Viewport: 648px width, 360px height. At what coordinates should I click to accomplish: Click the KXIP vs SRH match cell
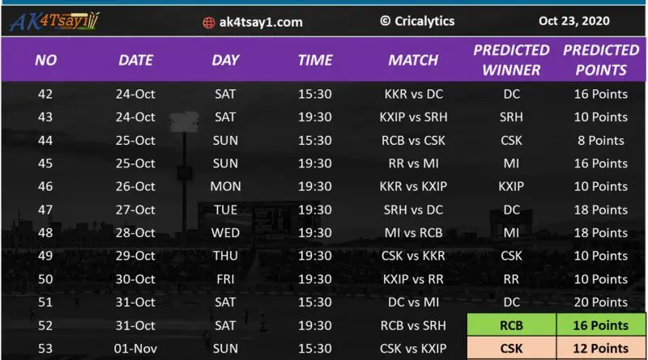(413, 117)
